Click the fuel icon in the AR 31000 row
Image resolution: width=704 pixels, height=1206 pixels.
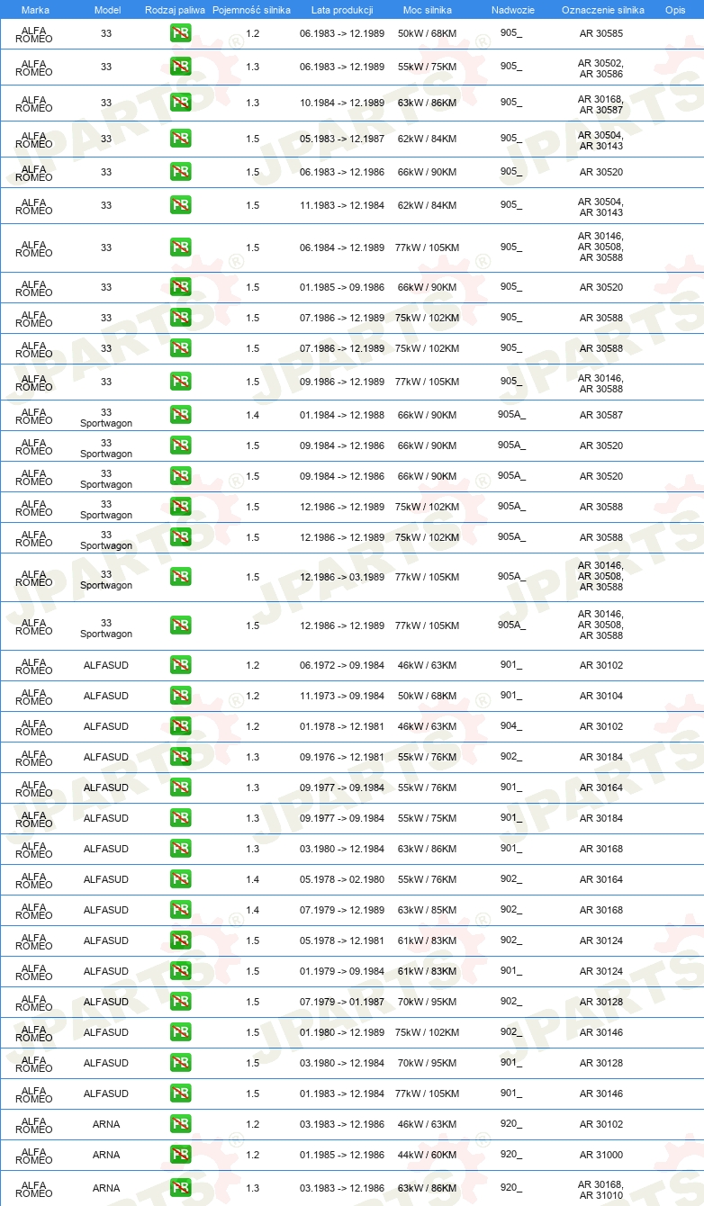pyautogui.click(x=180, y=1155)
